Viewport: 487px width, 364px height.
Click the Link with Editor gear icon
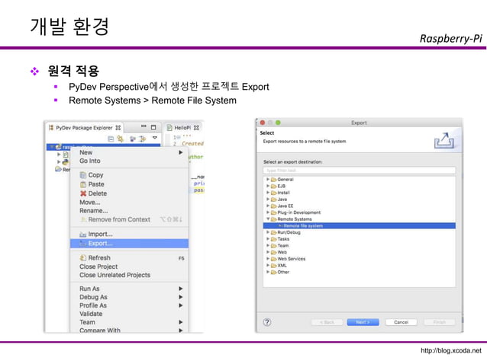[x=120, y=139]
